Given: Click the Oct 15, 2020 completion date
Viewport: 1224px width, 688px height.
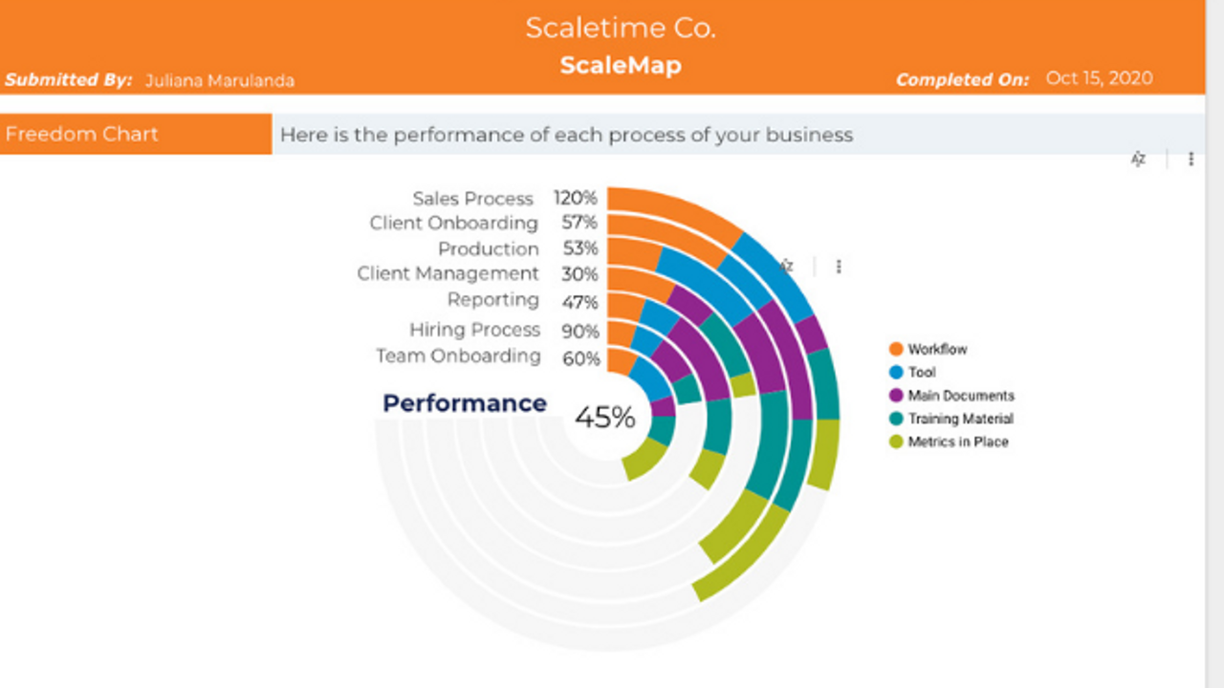Looking at the screenshot, I should (x=1099, y=78).
